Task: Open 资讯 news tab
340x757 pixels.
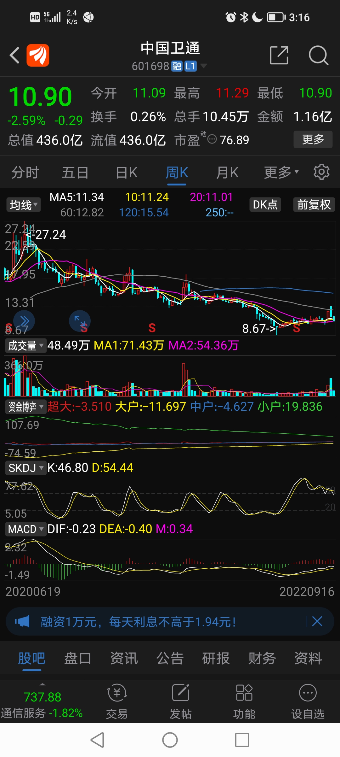Action: click(x=124, y=659)
